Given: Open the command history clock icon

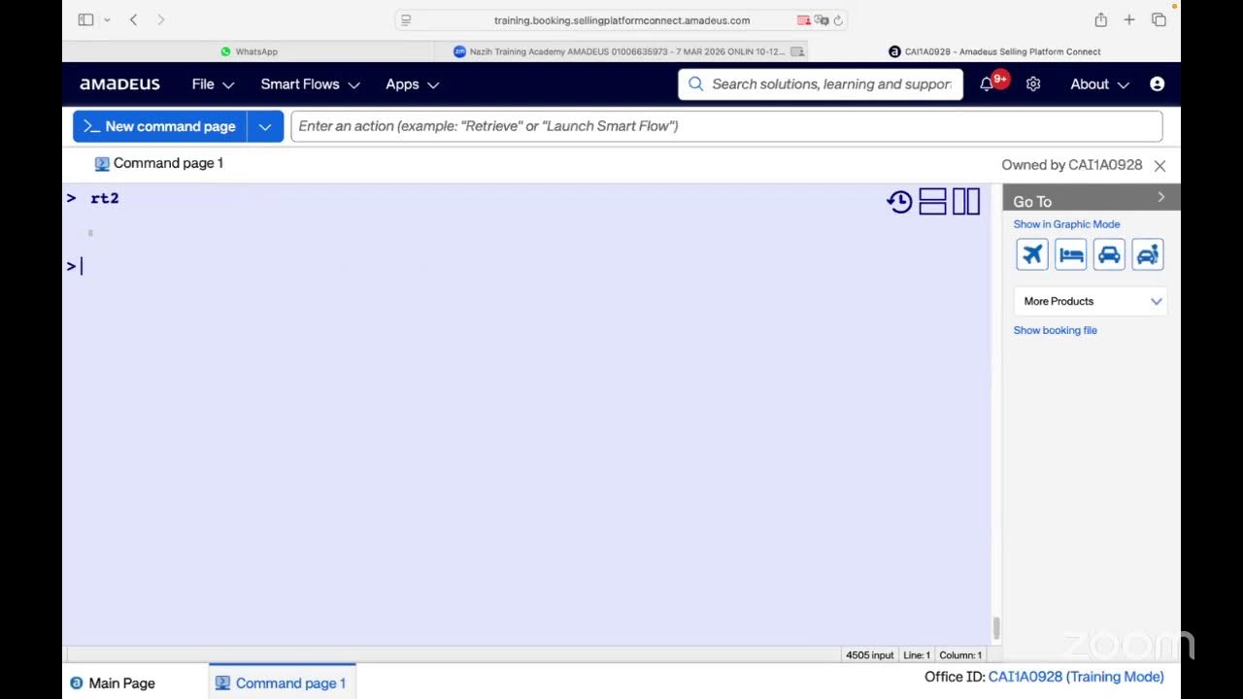Looking at the screenshot, I should click(x=899, y=202).
